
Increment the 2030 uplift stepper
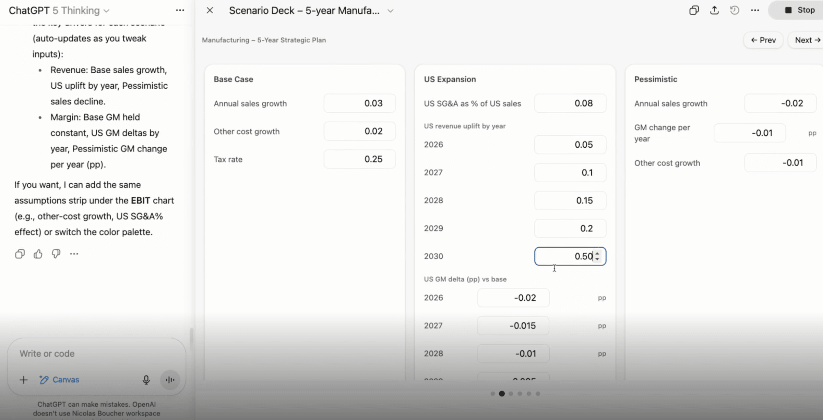point(597,254)
